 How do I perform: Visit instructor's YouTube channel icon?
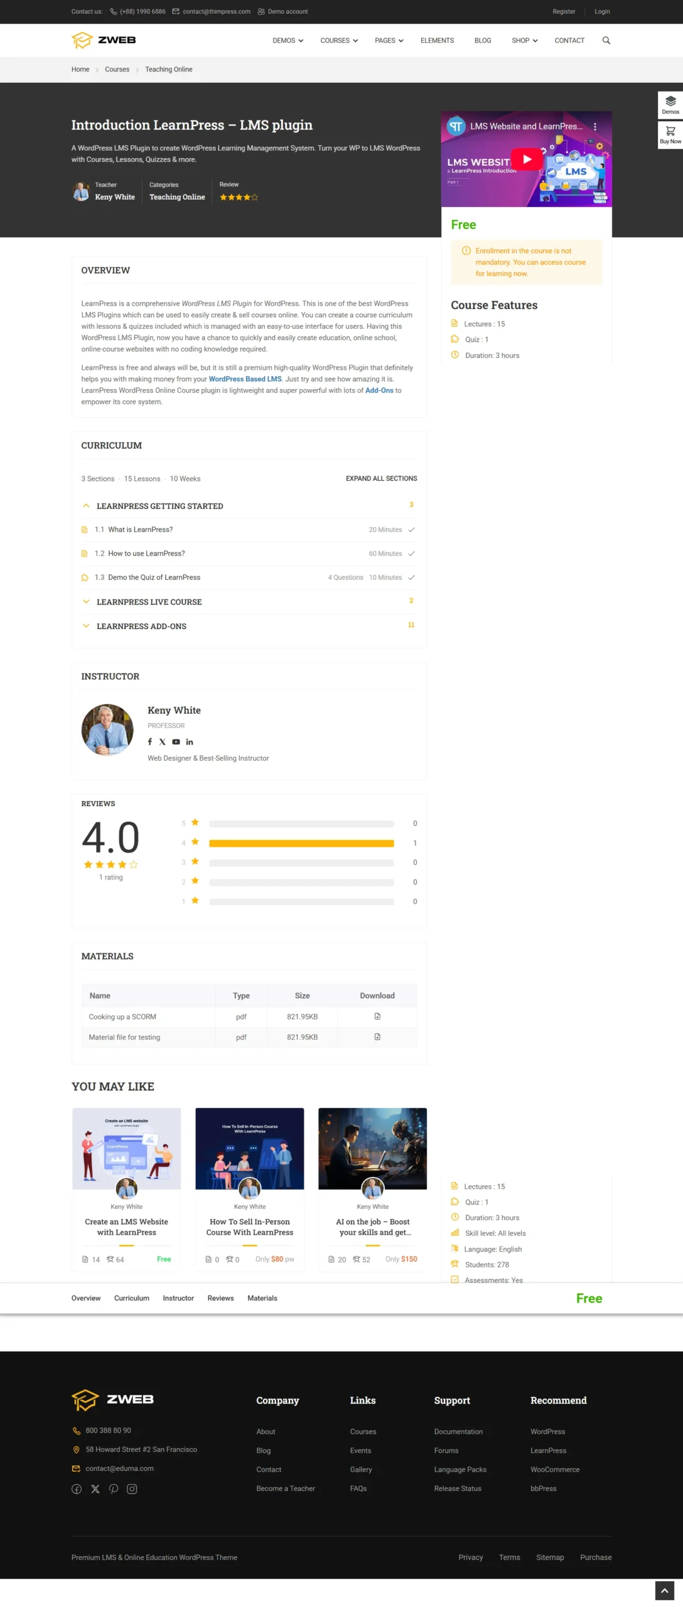coord(176,741)
